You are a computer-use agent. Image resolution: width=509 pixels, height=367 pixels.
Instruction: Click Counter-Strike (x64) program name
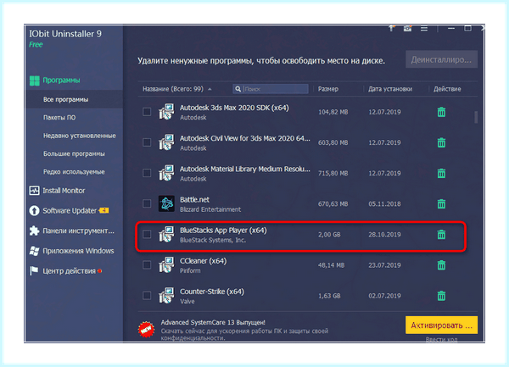pos(212,292)
